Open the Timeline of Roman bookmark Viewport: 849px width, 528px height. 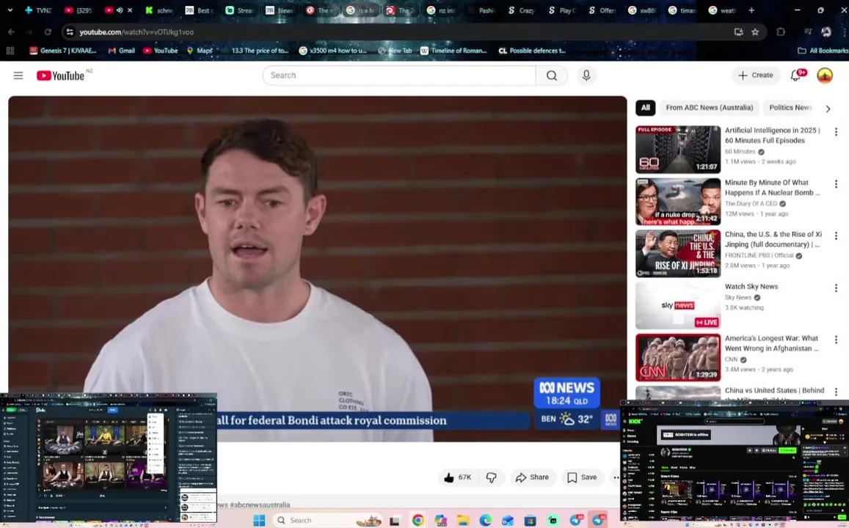coord(453,51)
